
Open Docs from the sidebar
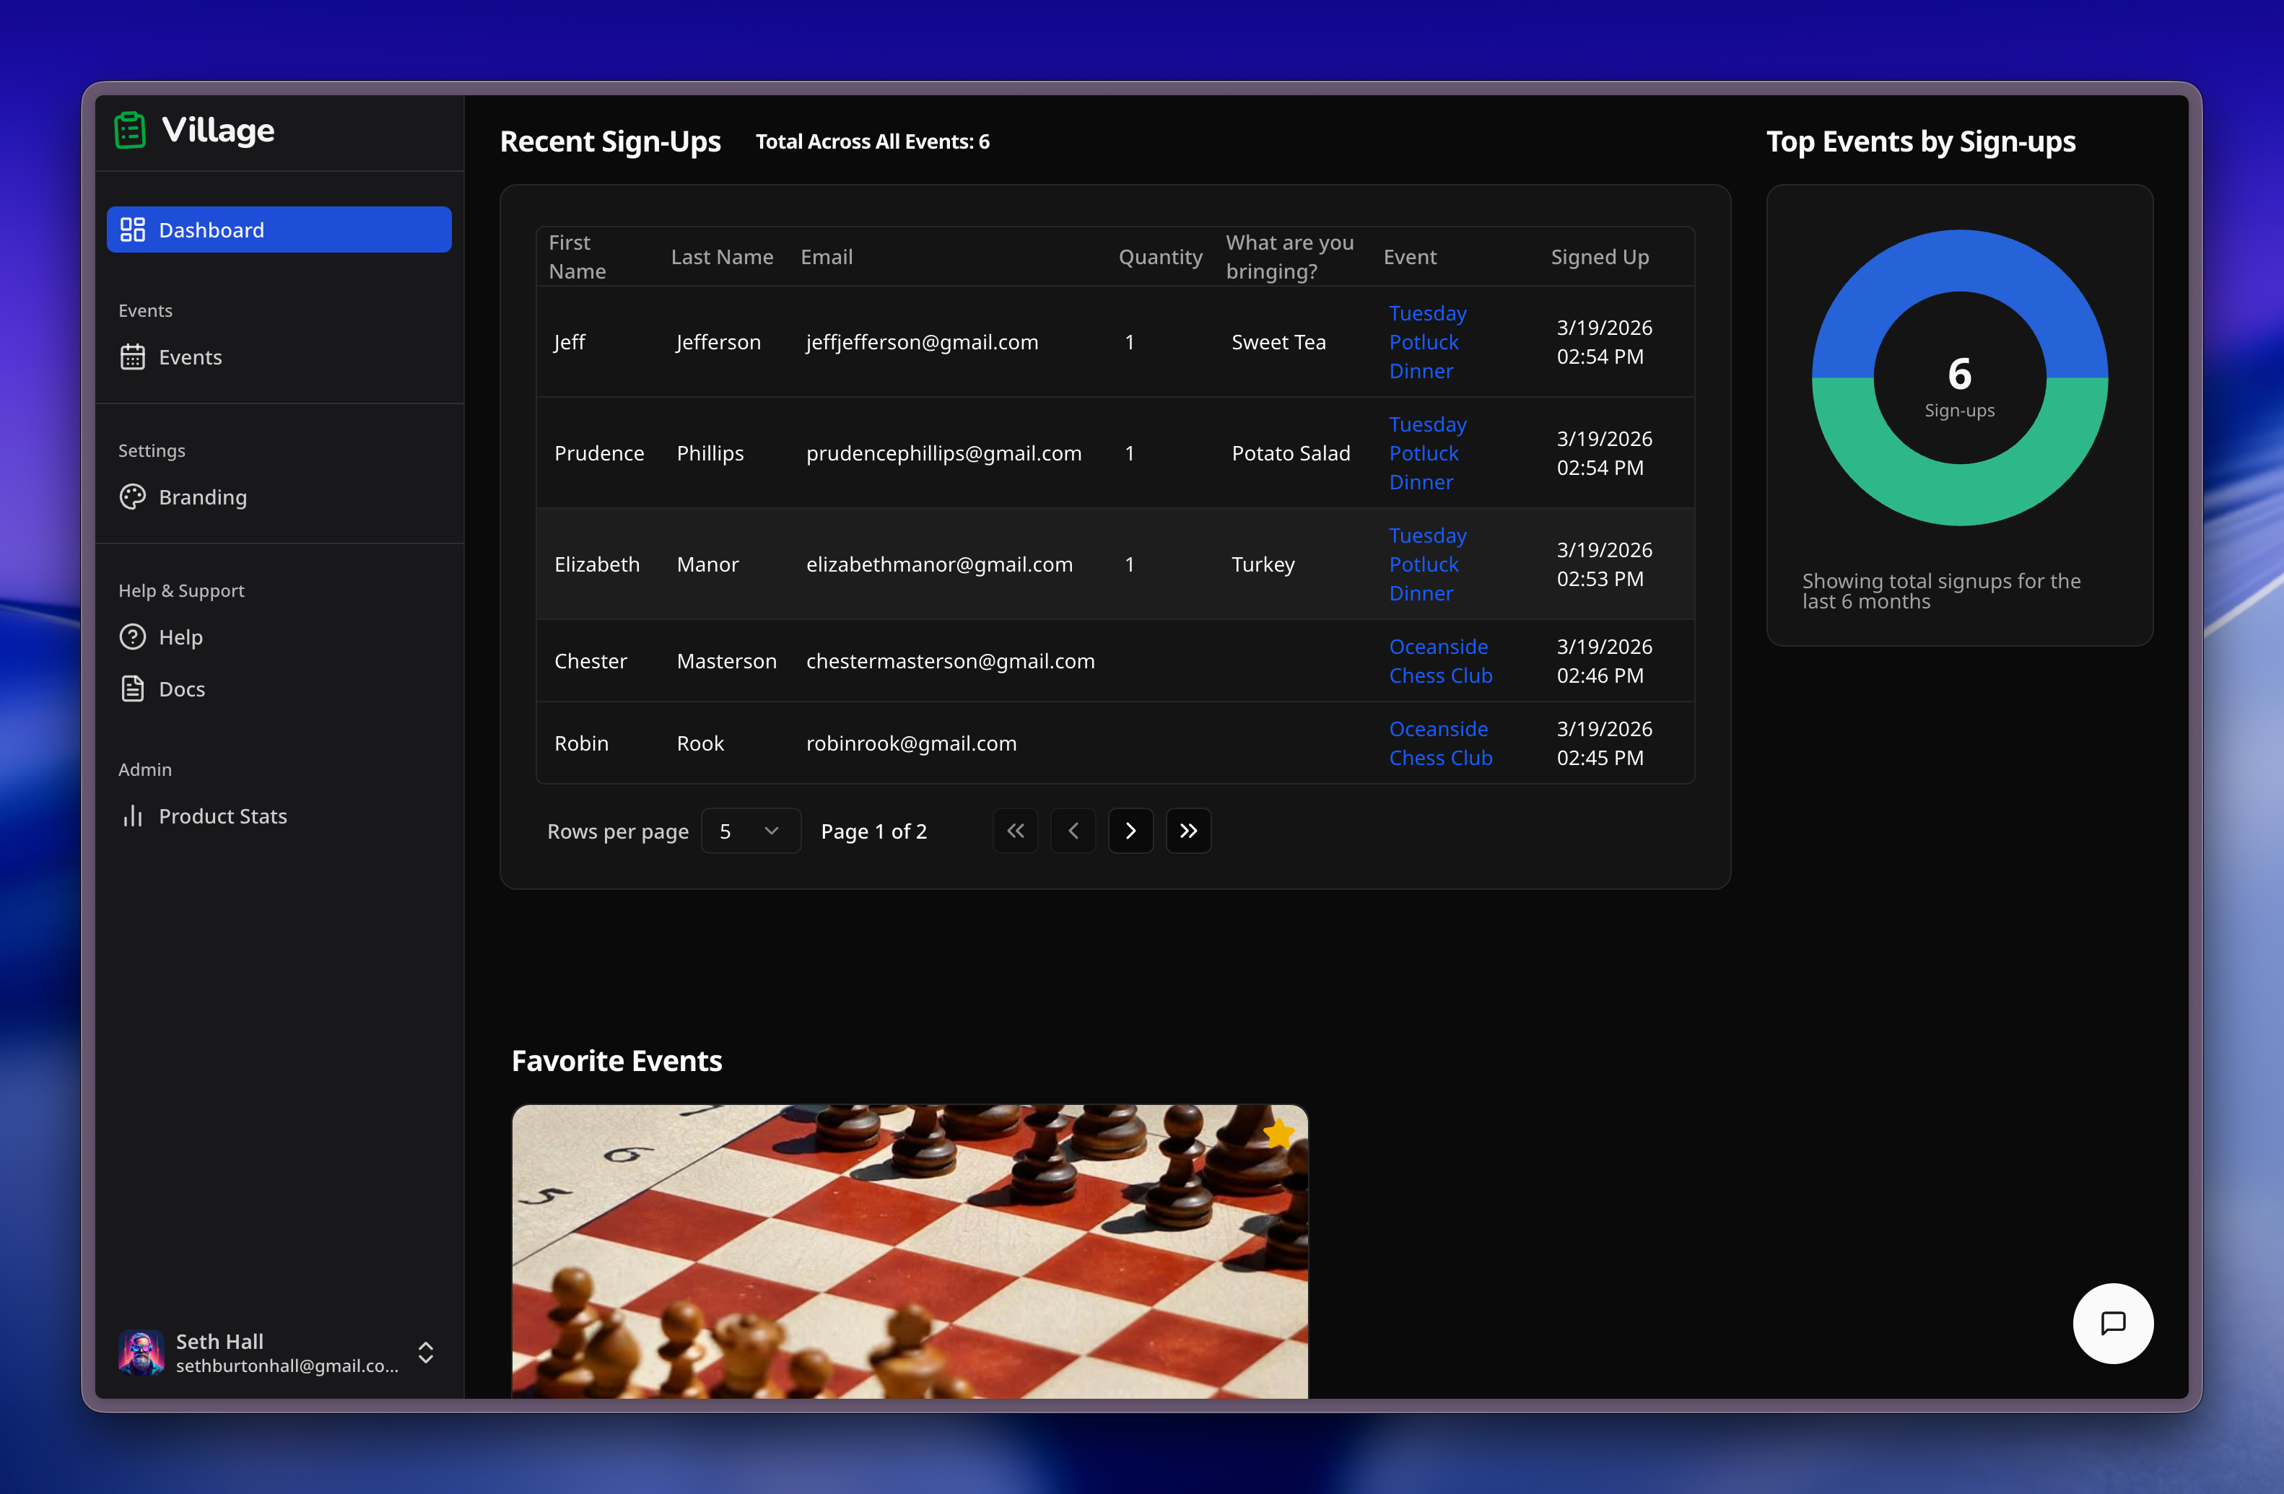pyautogui.click(x=180, y=689)
